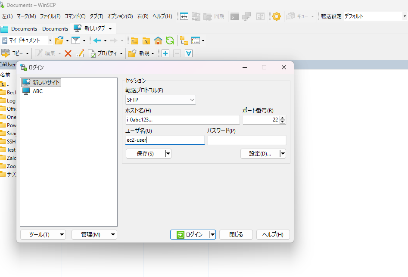The image size is (408, 277).
Task: Click the Home directory icon
Action: tap(158, 40)
